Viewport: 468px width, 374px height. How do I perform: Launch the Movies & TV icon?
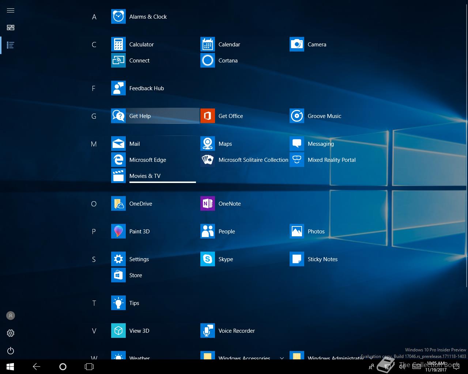(118, 176)
